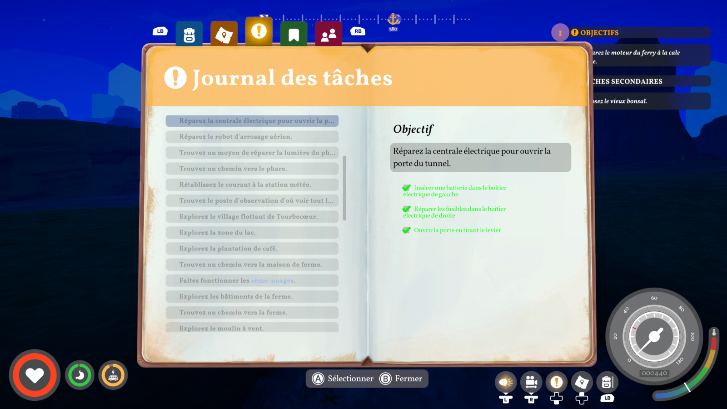
Task: Open the bookmark collection tab
Action: tap(294, 34)
